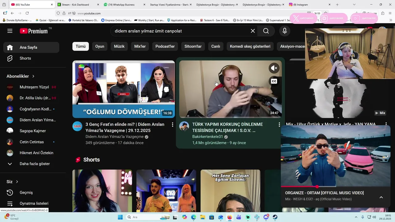The width and height of the screenshot is (395, 222).
Task: Click the Bakirkertenkele31 channel avatar
Action: coord(184,126)
